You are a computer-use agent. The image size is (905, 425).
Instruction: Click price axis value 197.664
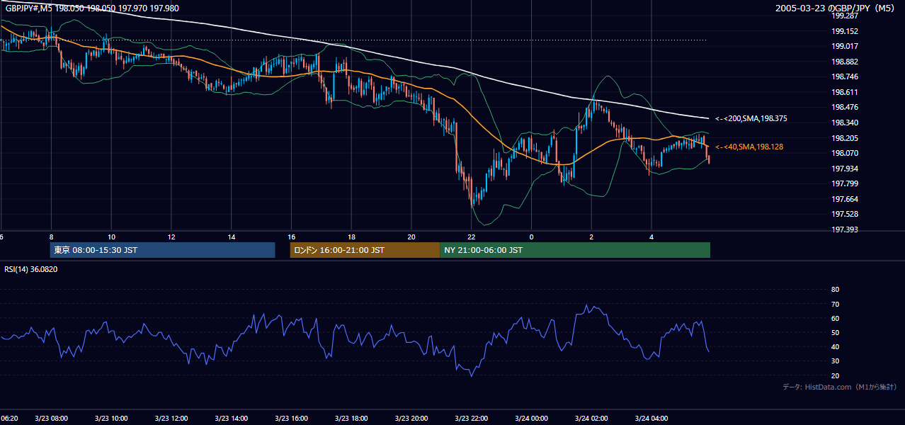[x=845, y=199]
